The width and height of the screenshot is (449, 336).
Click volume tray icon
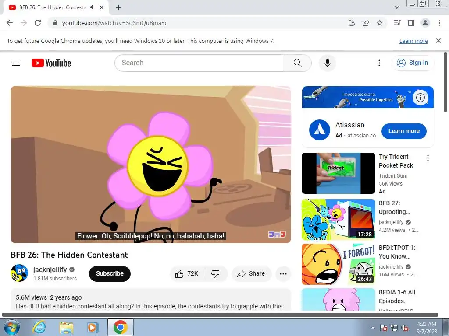(405, 328)
